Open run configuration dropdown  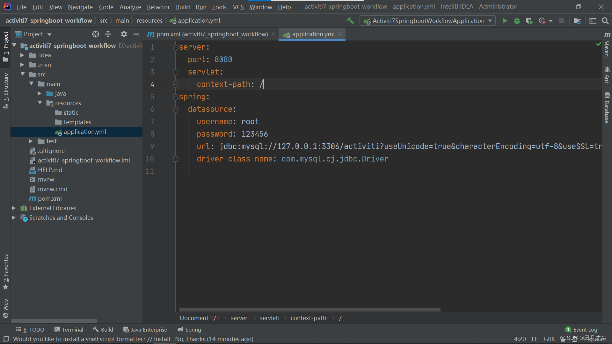click(x=427, y=21)
